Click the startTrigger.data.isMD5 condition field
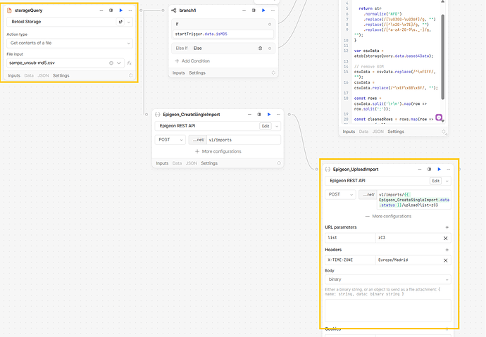Screen dimensions: 486x337 coord(223,34)
